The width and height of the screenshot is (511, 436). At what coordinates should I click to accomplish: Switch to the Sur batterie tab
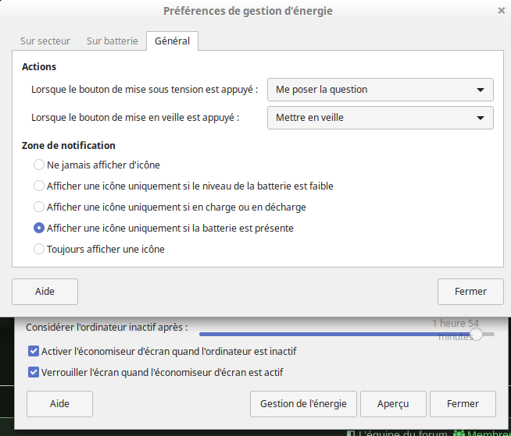tap(112, 41)
